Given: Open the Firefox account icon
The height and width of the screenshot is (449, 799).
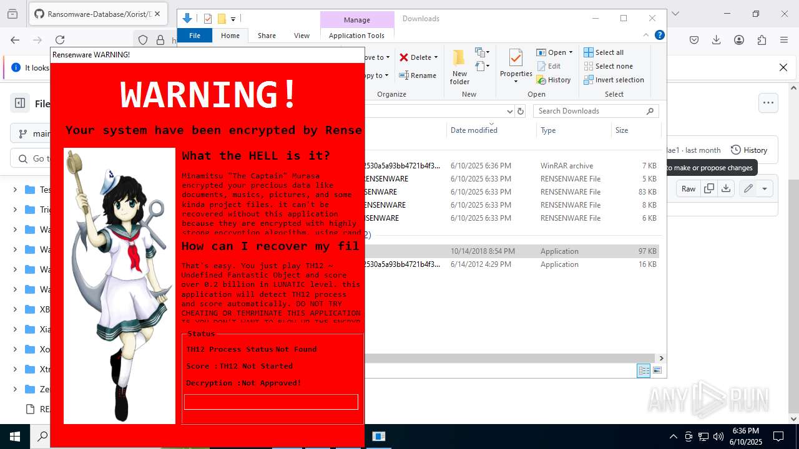Looking at the screenshot, I should 739,40.
